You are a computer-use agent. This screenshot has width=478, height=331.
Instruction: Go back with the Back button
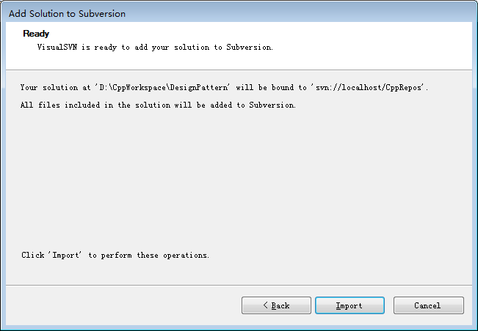[x=275, y=305]
